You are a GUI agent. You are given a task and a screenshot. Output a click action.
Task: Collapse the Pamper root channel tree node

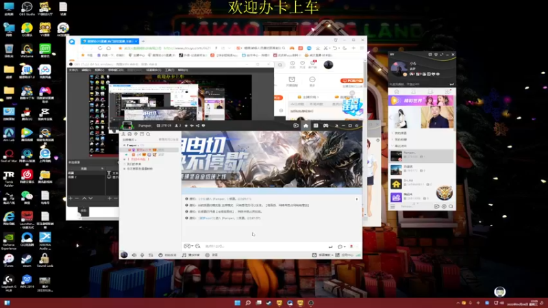(x=125, y=145)
